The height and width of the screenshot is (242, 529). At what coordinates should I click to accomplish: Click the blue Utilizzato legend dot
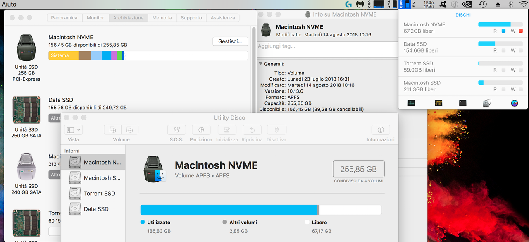[143, 222]
